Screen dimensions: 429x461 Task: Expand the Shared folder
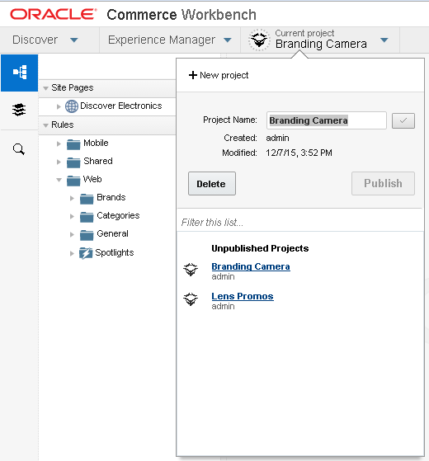click(59, 162)
